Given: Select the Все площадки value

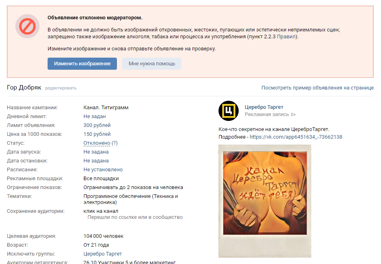Looking at the screenshot, I should pos(101,179).
